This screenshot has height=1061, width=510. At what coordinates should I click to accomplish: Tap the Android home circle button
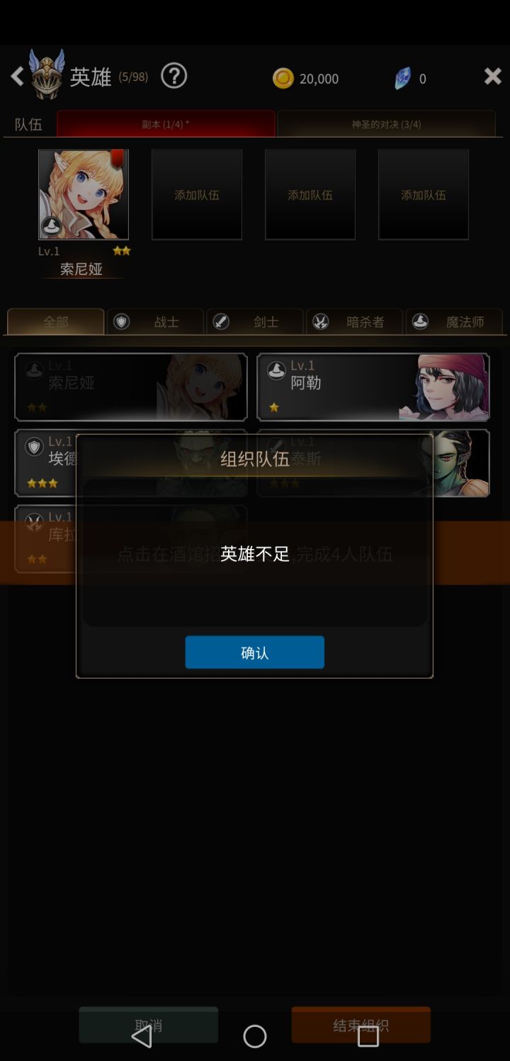[255, 1036]
